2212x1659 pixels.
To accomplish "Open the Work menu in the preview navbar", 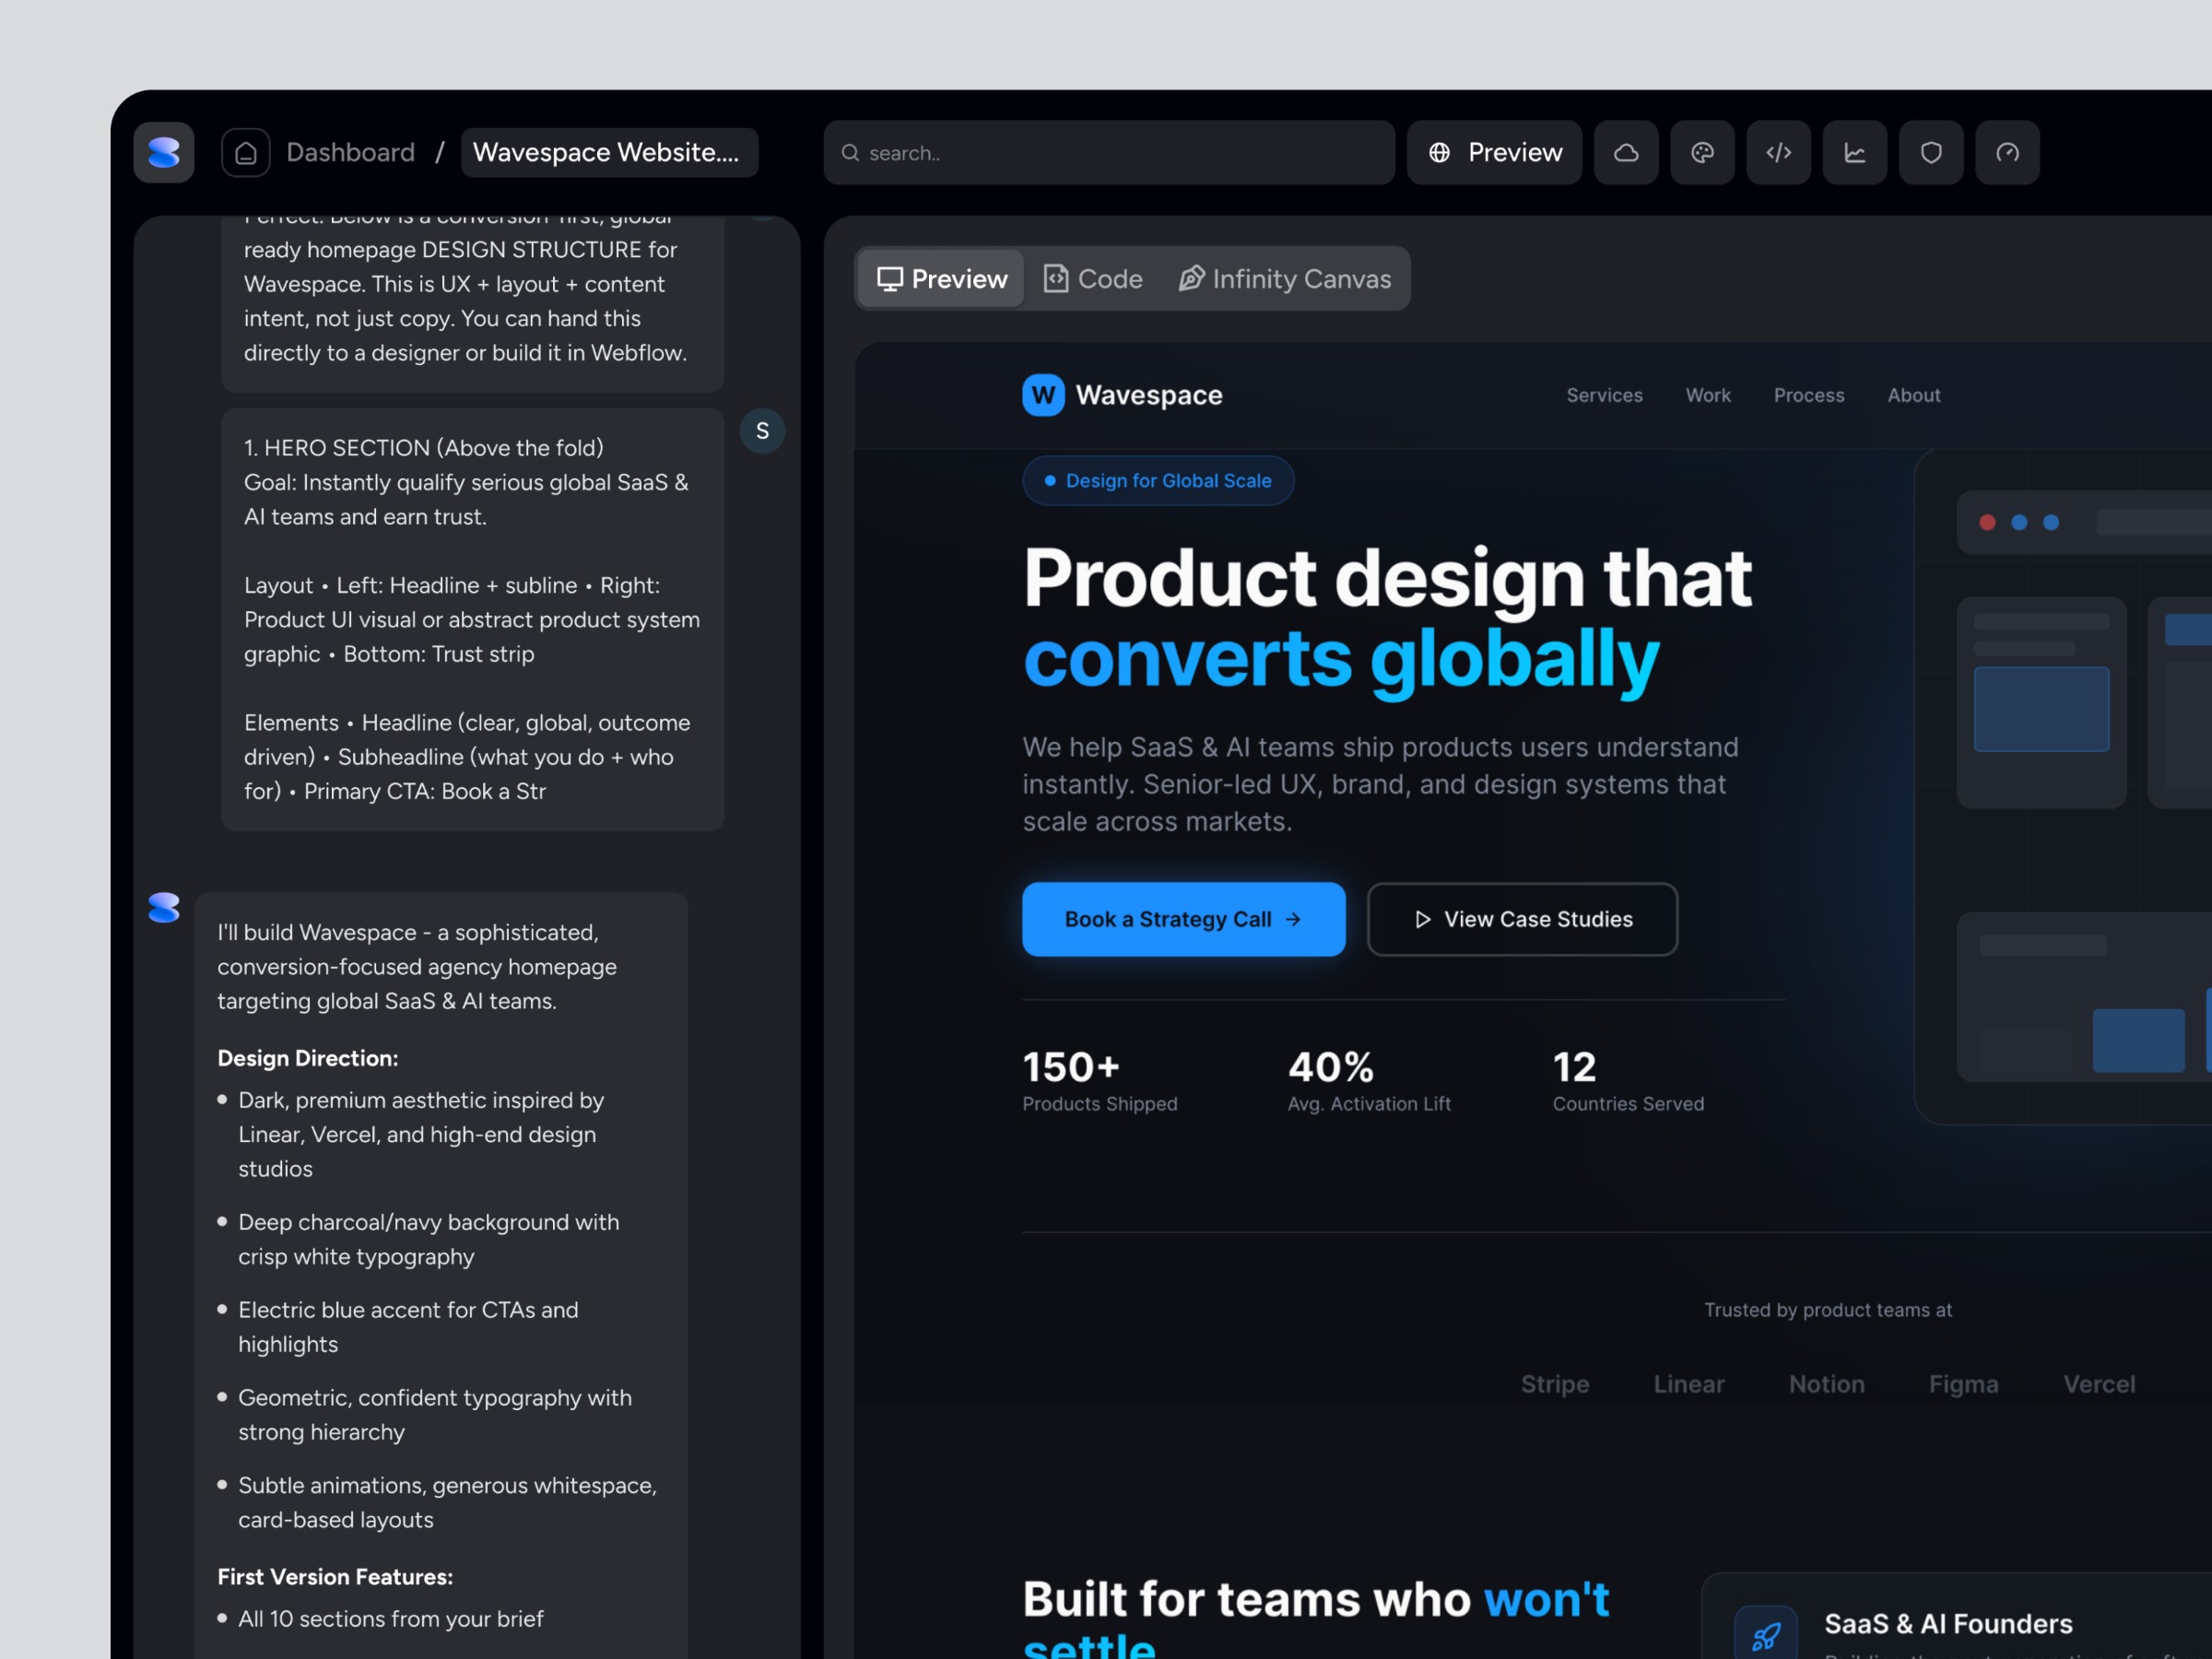I will coord(1708,395).
